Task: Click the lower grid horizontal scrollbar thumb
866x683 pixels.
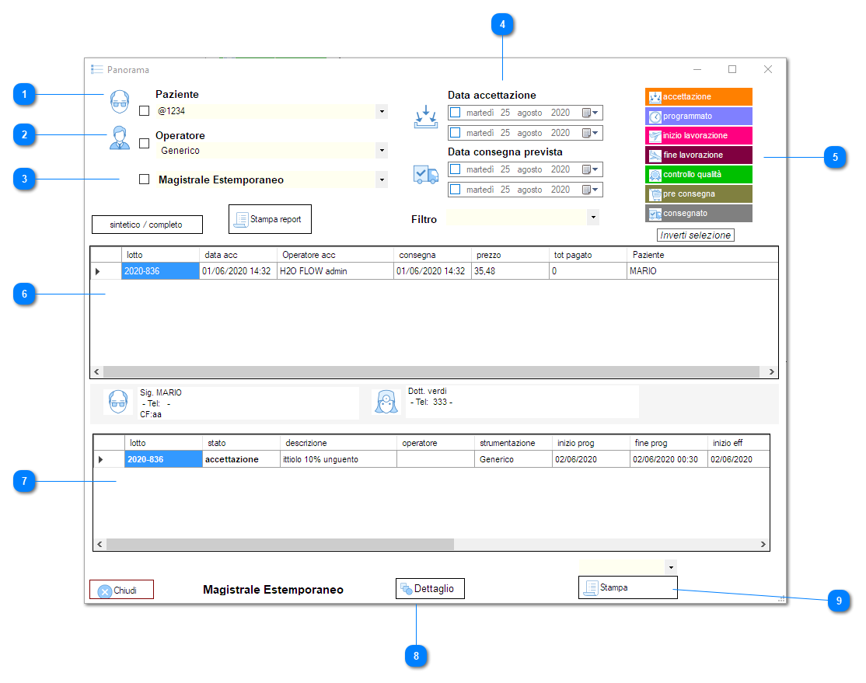Action: [x=280, y=545]
